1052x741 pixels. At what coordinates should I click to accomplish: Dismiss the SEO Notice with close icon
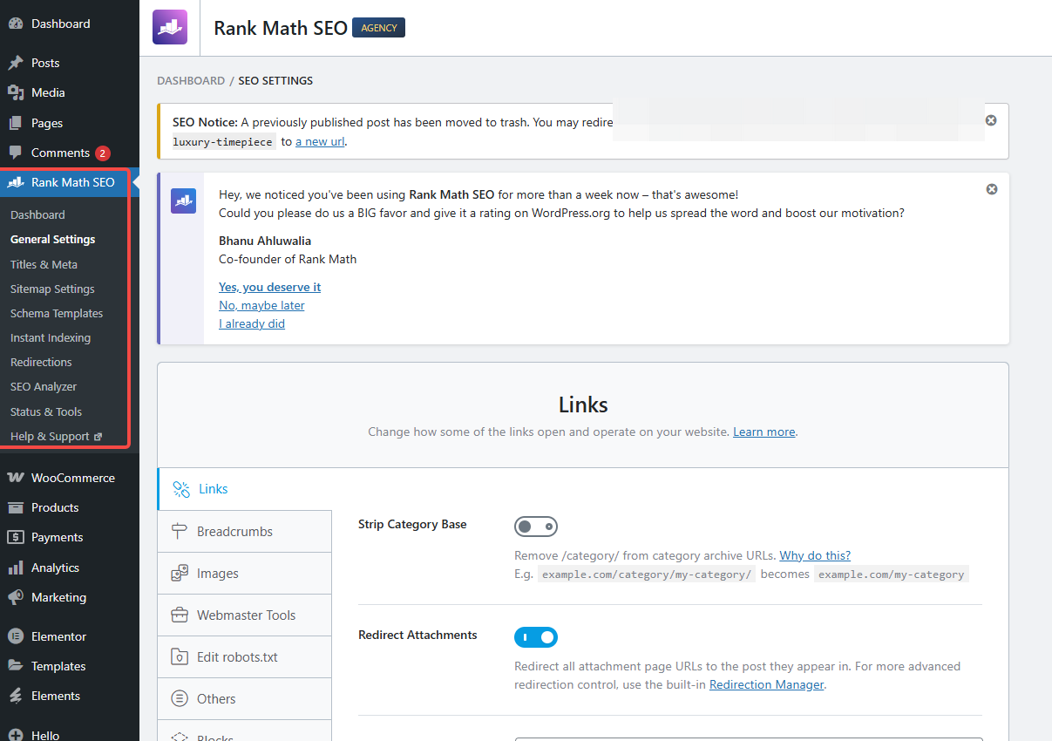click(x=991, y=120)
